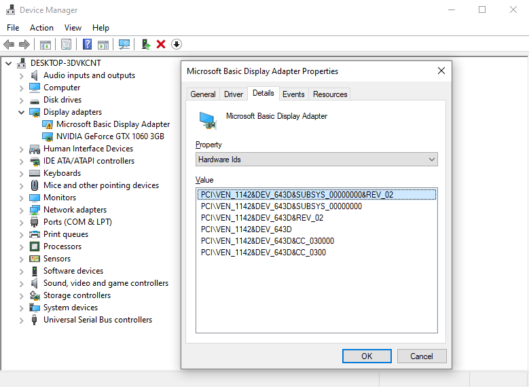Click the Processors chip icon

pos(35,246)
